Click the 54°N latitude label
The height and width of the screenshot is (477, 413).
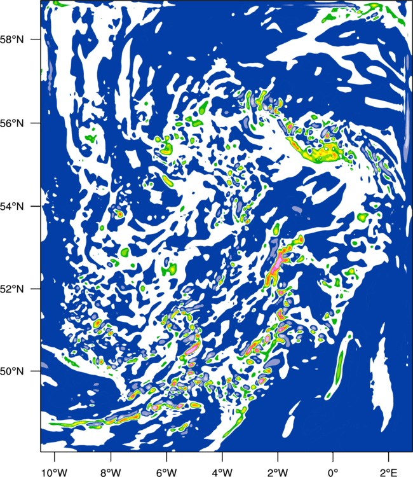(x=12, y=207)
